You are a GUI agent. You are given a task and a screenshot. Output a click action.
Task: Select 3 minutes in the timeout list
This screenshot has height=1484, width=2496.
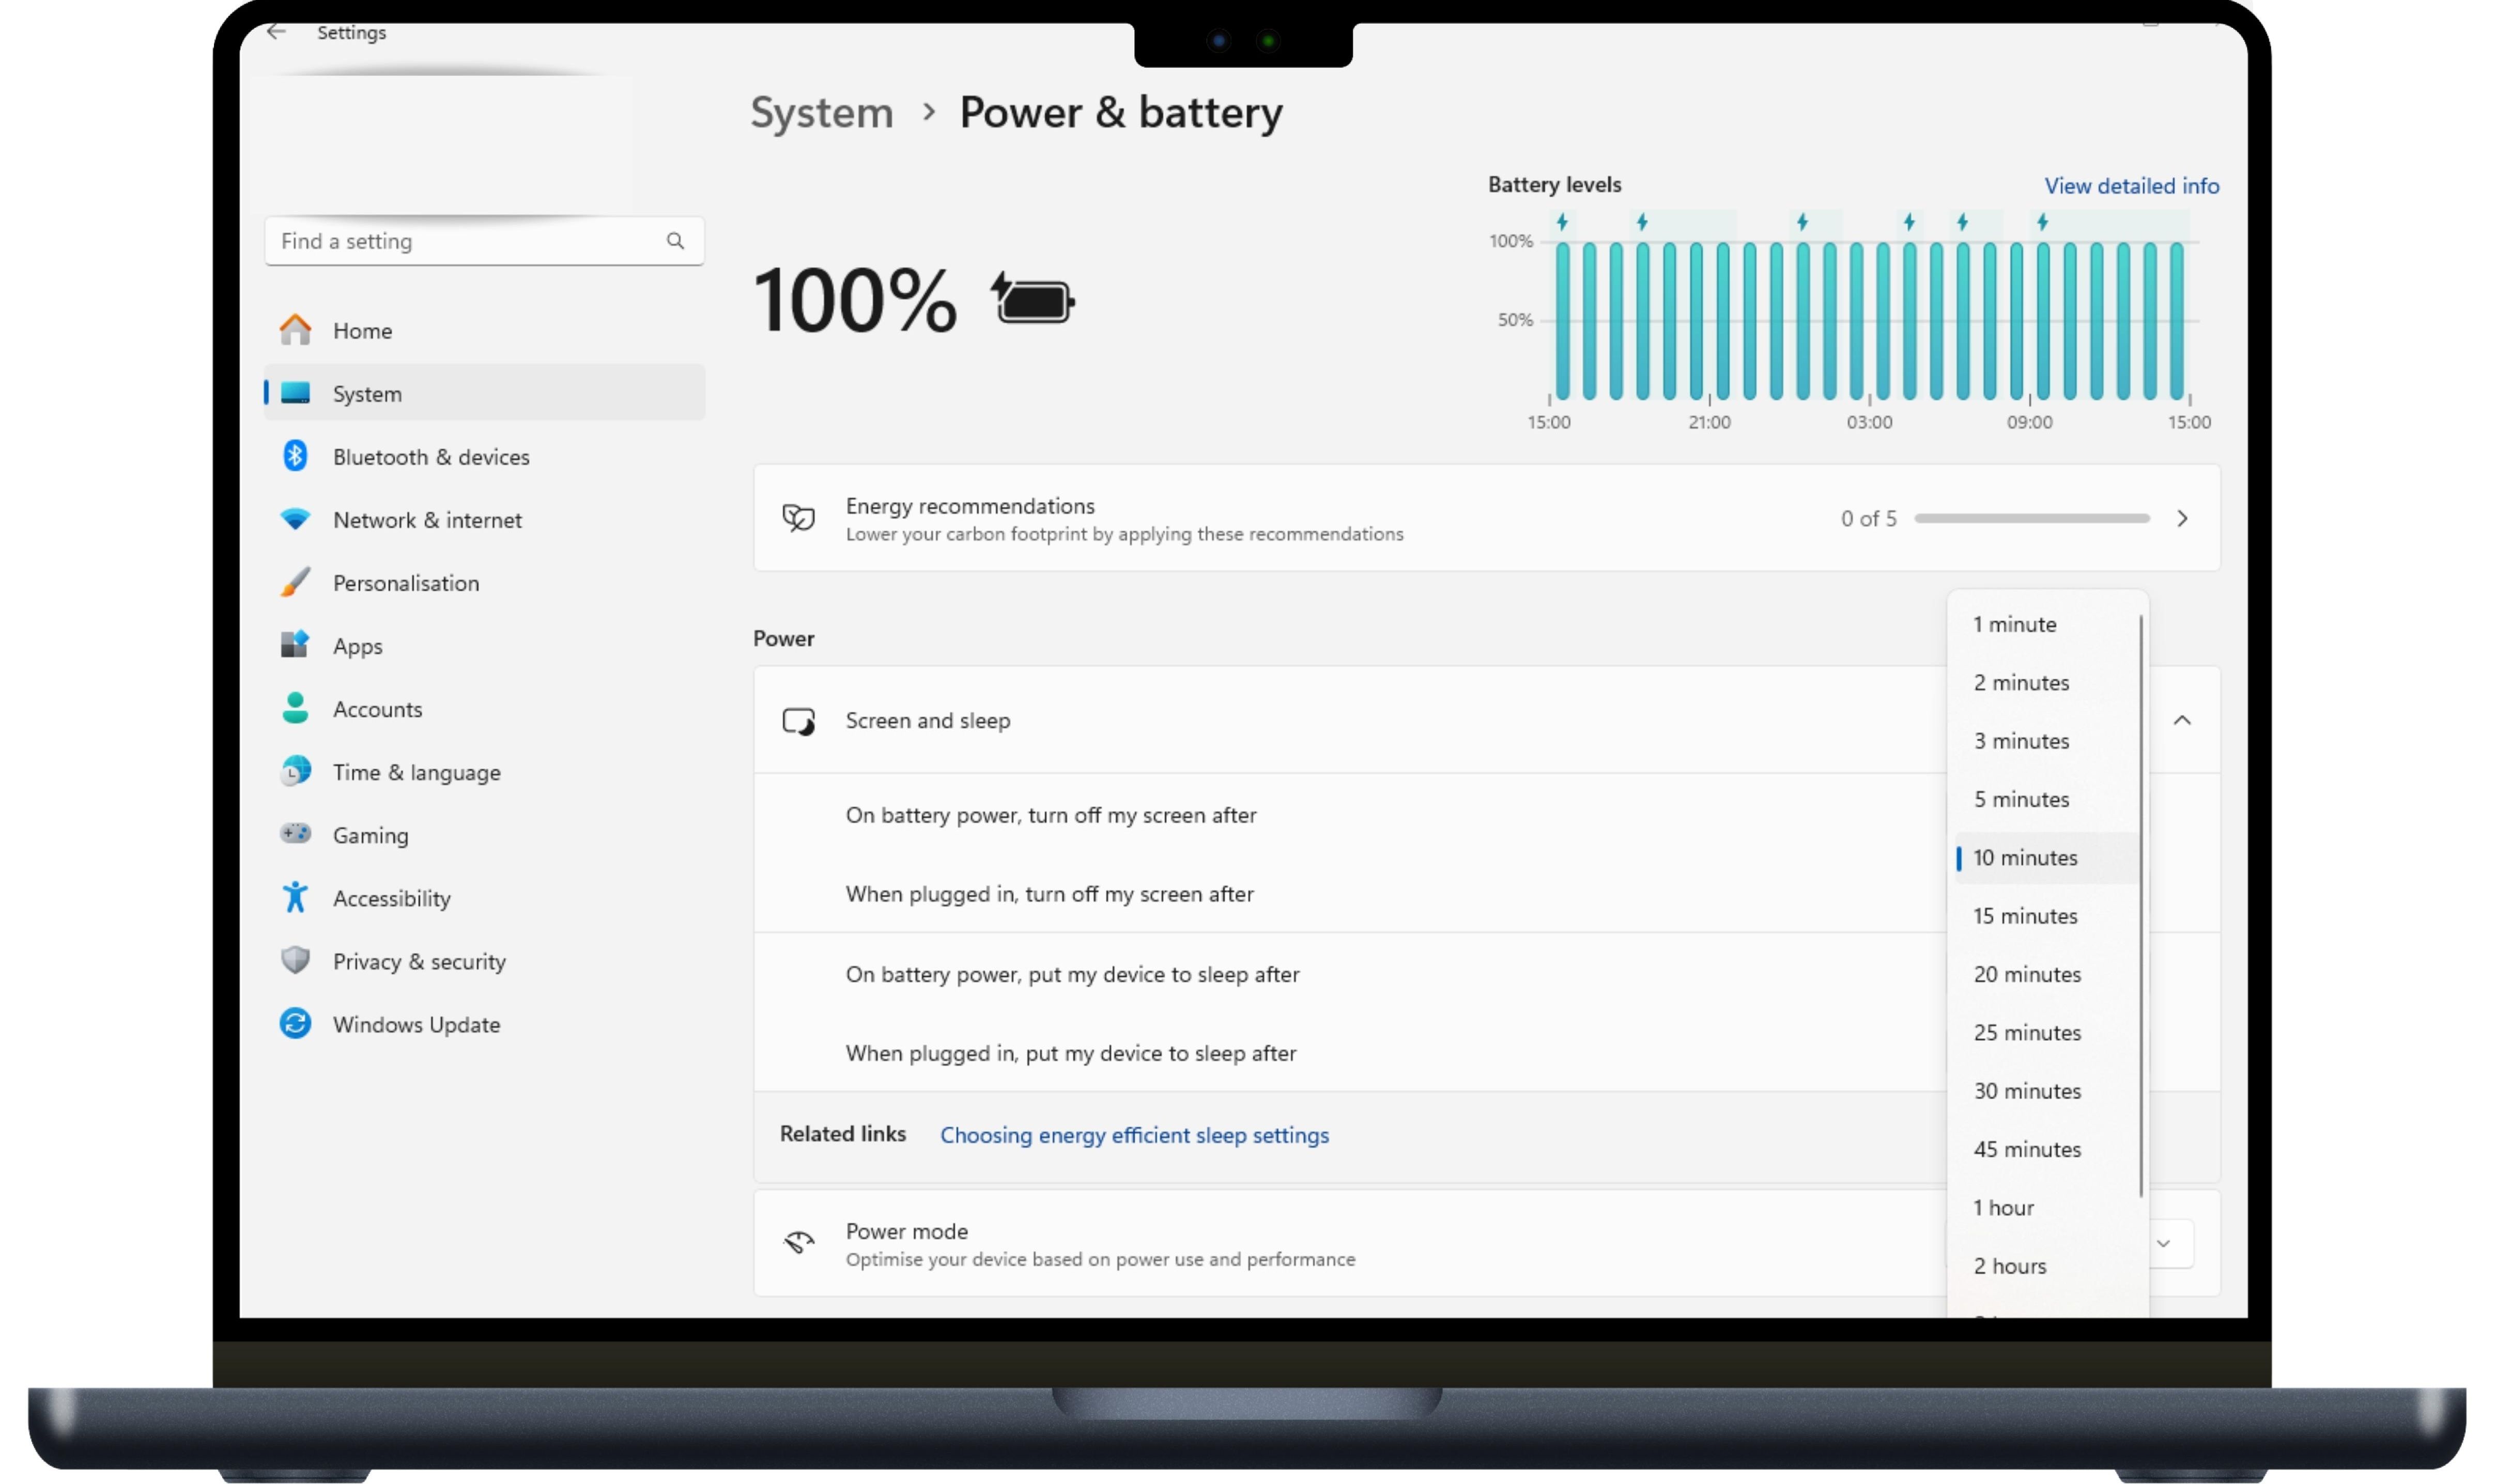tap(2045, 741)
